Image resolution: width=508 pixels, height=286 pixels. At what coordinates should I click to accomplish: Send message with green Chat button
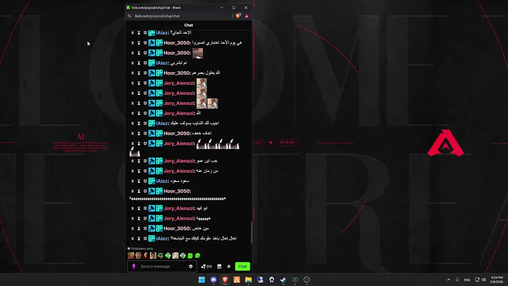pos(242,267)
